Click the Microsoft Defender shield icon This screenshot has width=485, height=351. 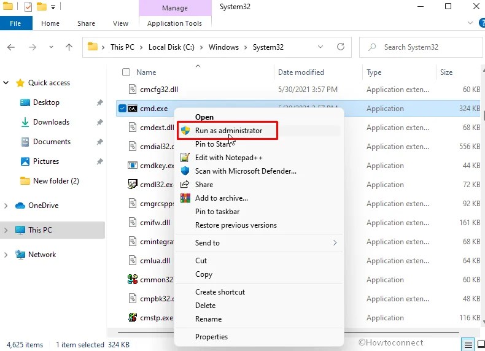point(185,171)
